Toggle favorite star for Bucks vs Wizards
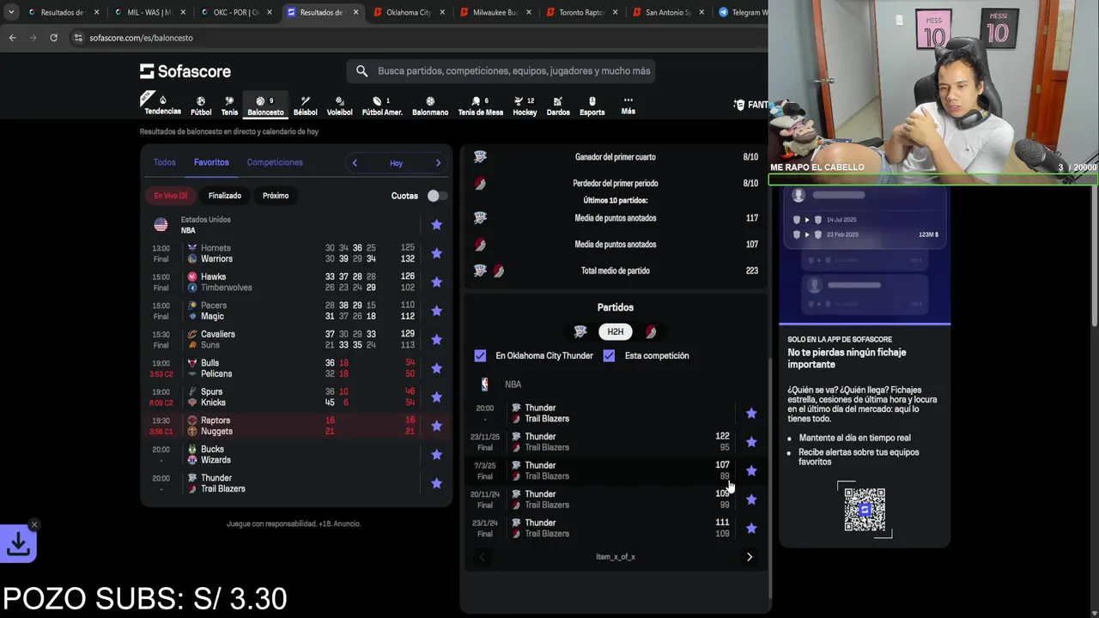This screenshot has width=1099, height=618. [436, 454]
